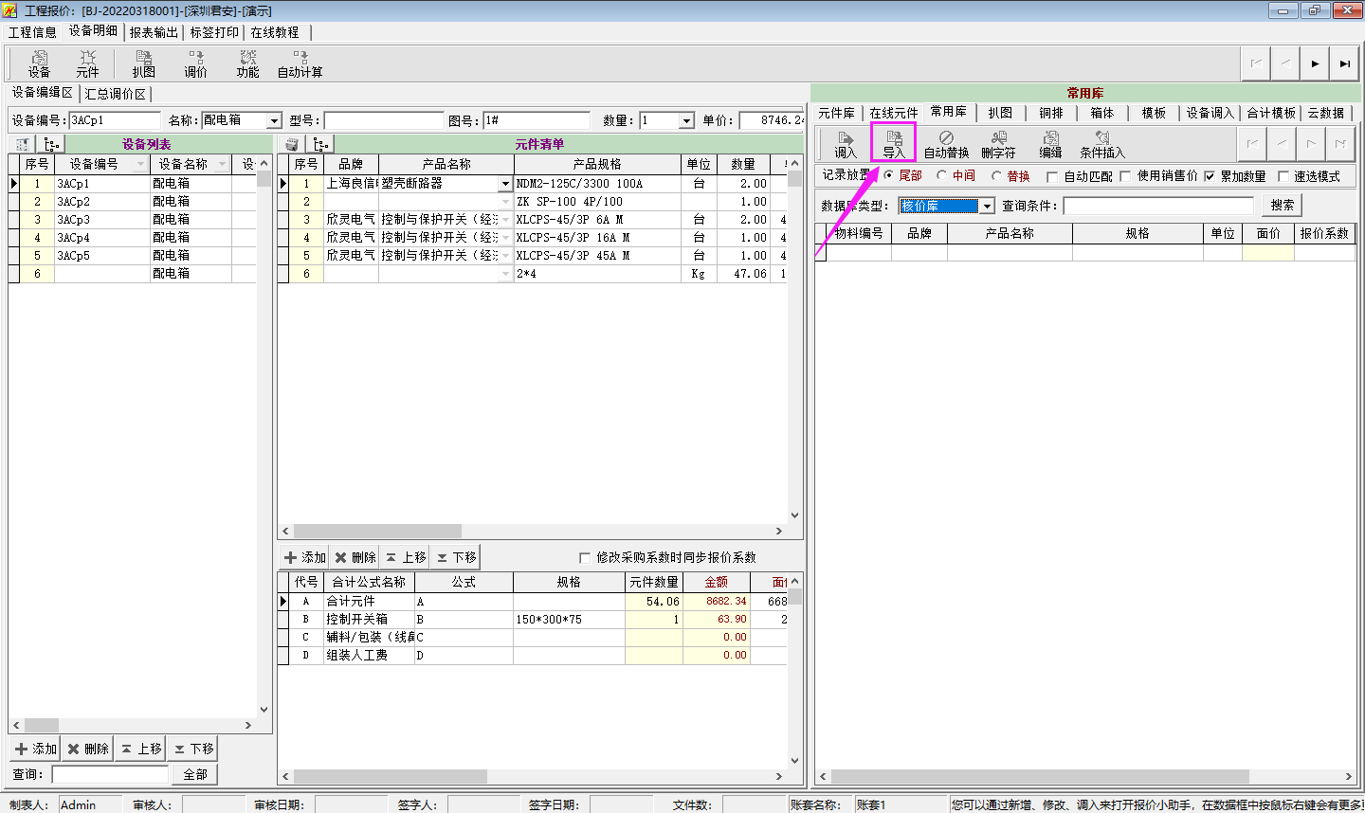Select the 中间 radio option

941,175
